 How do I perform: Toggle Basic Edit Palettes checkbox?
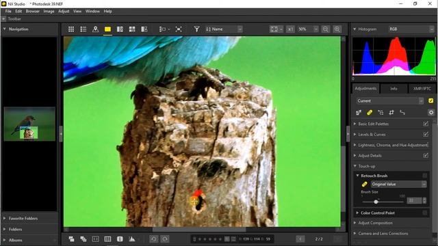[x=426, y=124]
